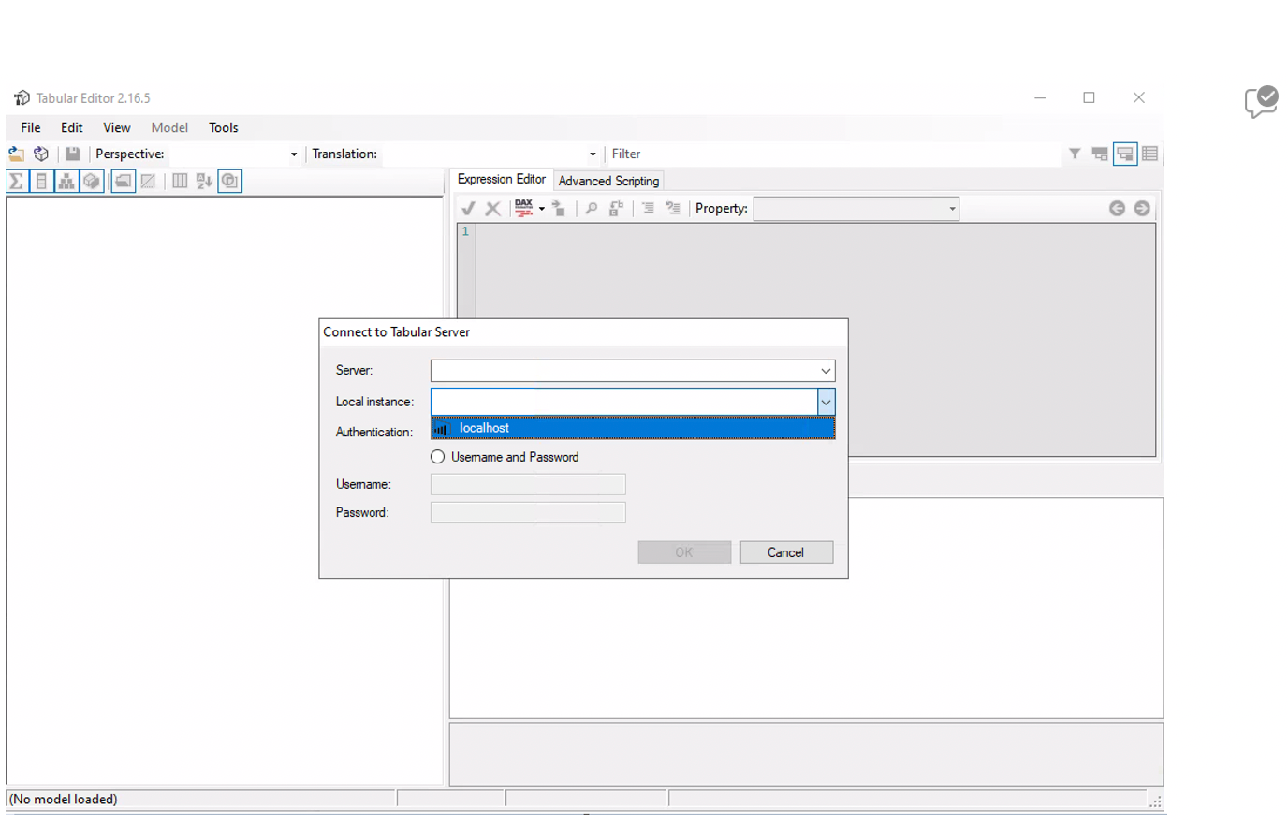Open the Model menu
1288x838 pixels.
(x=169, y=127)
